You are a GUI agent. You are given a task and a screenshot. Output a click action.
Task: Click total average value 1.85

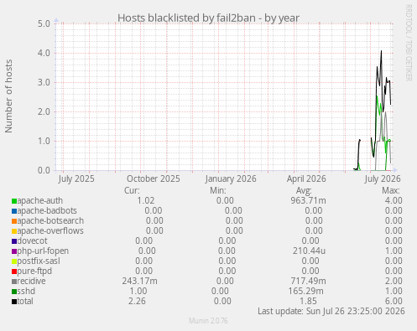coord(308,301)
